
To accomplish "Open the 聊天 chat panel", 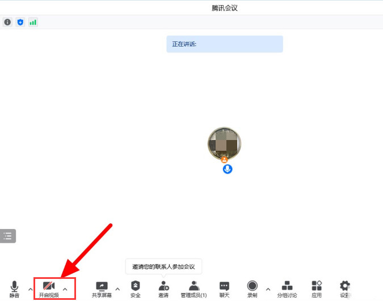I will 224,289.
